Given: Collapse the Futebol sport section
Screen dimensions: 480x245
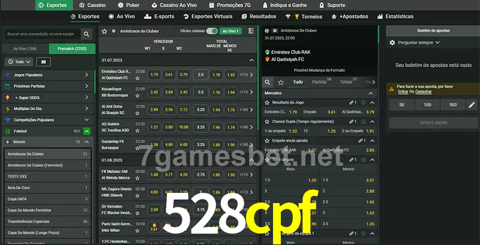Looking at the screenshot, I should 87,131.
